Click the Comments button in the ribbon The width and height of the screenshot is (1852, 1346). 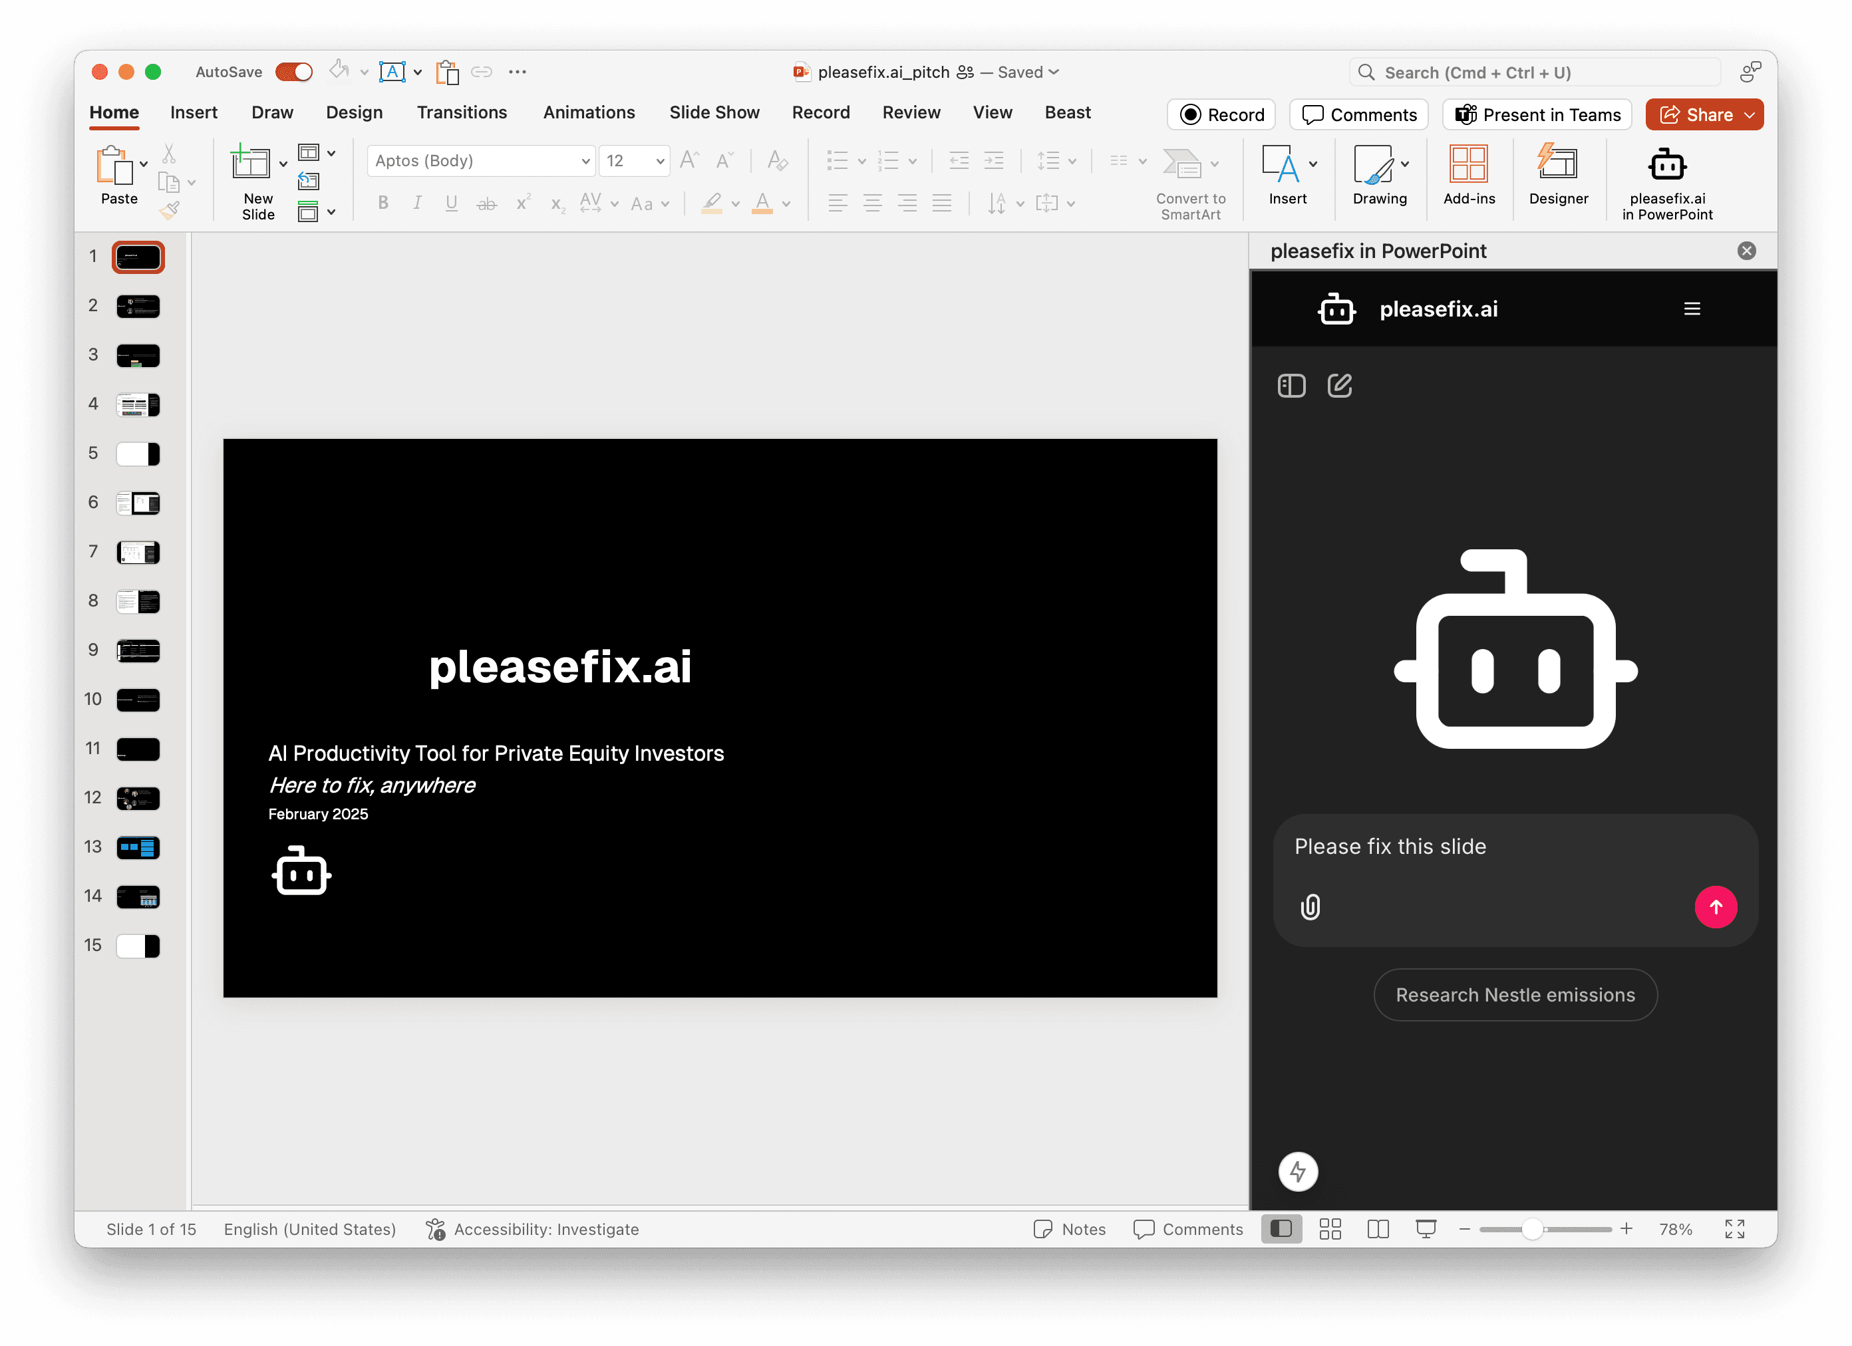point(1358,115)
